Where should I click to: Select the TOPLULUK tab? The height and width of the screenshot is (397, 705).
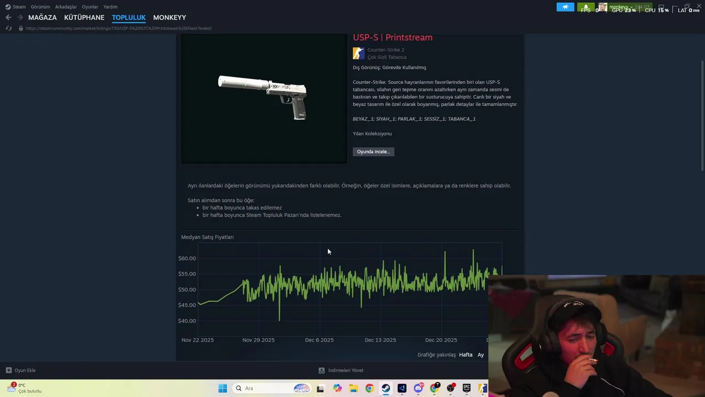tap(129, 18)
